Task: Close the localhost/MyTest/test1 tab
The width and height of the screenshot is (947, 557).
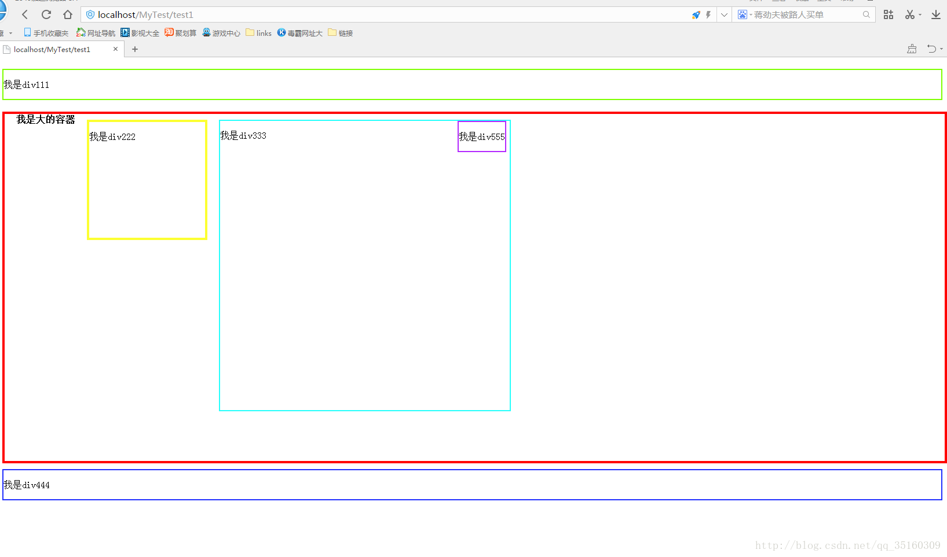Action: pos(115,49)
